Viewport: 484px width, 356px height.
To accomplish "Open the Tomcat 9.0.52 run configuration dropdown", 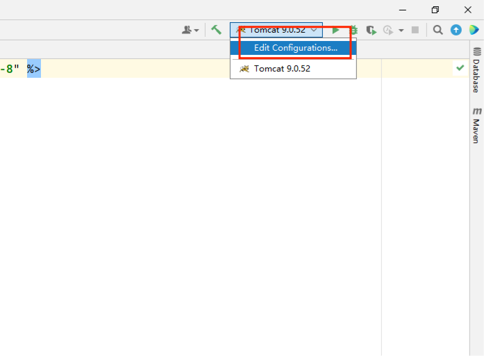I will (x=276, y=30).
